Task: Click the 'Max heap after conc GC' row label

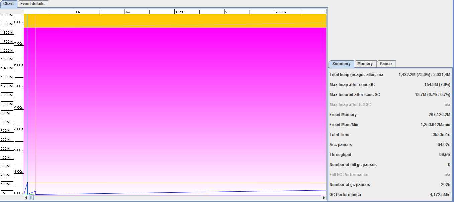Action: [352, 85]
